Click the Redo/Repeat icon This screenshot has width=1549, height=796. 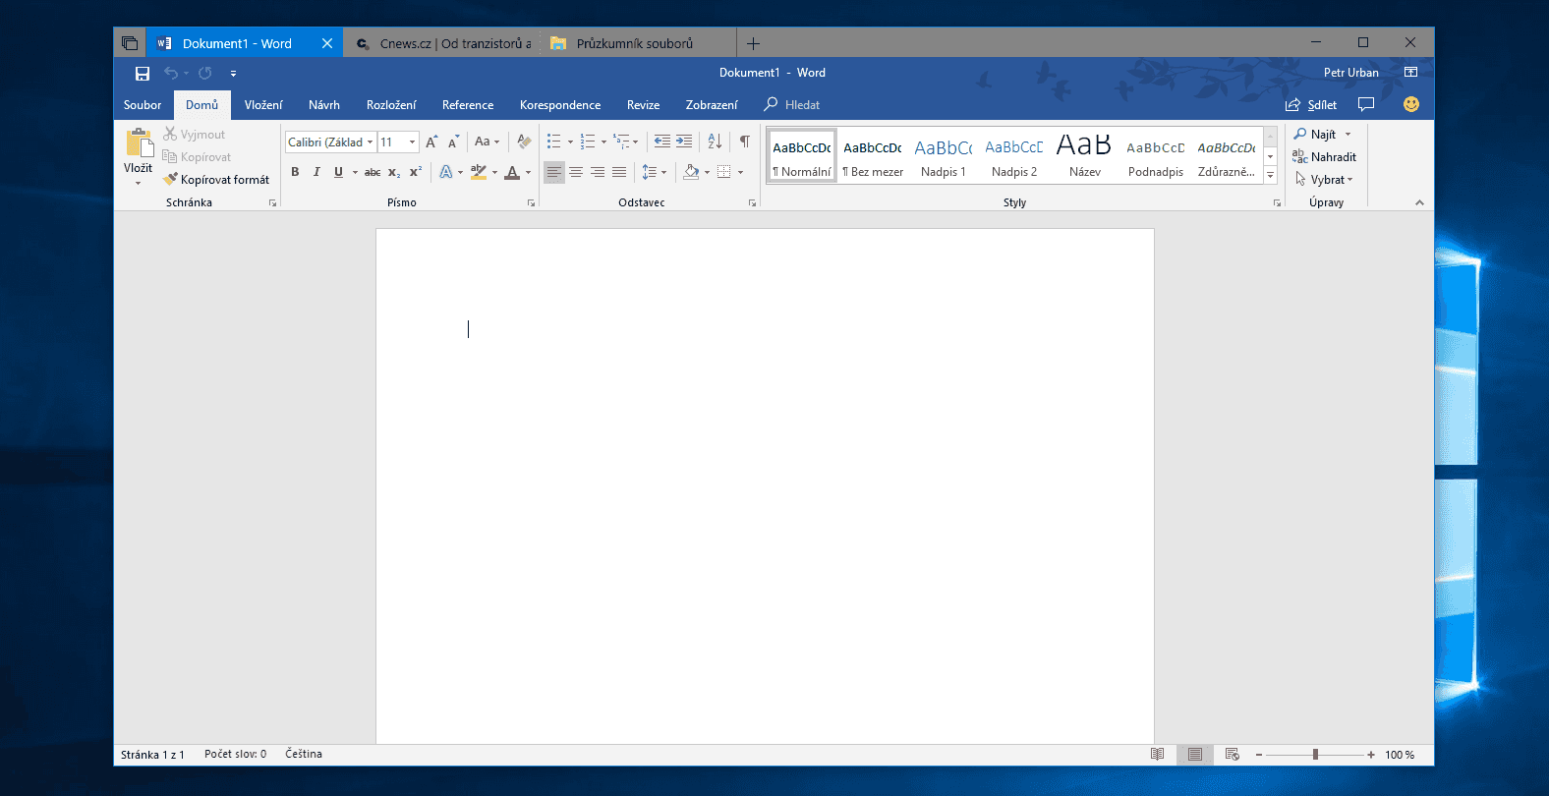(x=204, y=73)
